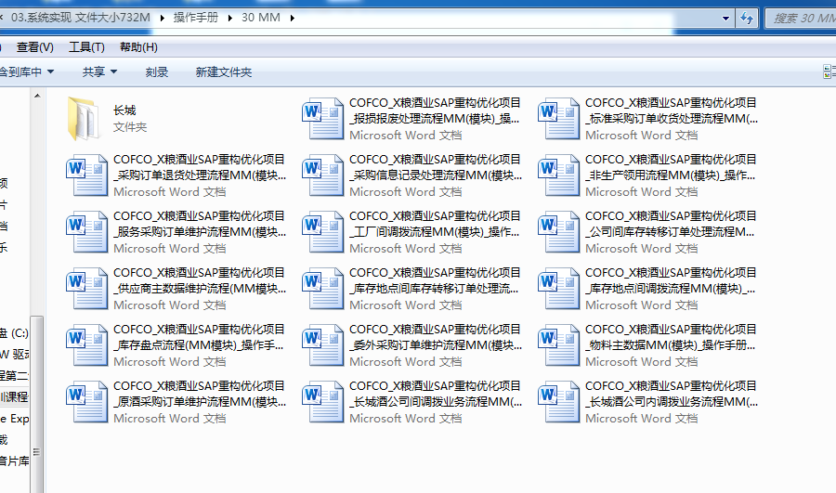Click 操作手册 in the address breadcrumb
Screen dimensions: 836x493
pyautogui.click(x=196, y=18)
